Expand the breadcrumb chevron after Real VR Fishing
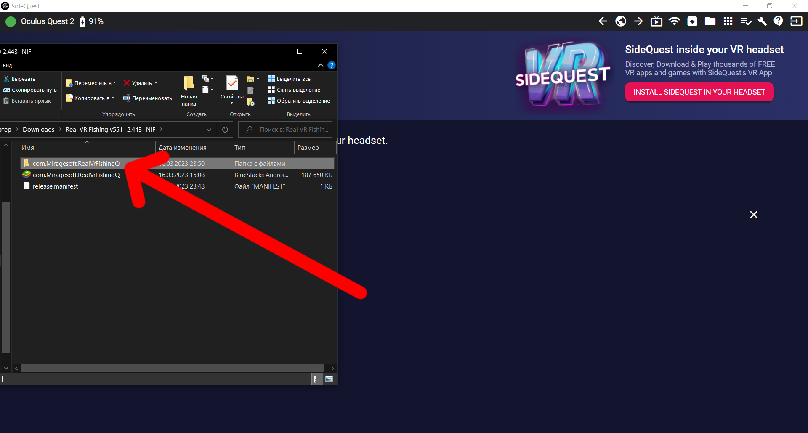Screen dimensions: 808x433 point(161,129)
